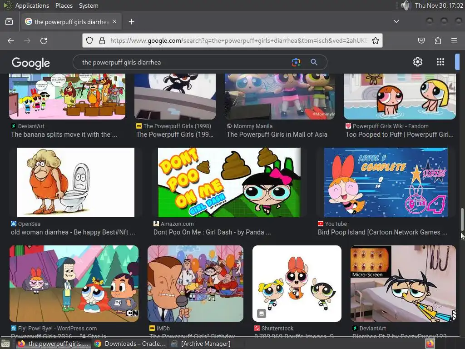Screen dimensions: 465x349
Task: Open the Extensions puzzle icon
Action: pyautogui.click(x=438, y=40)
